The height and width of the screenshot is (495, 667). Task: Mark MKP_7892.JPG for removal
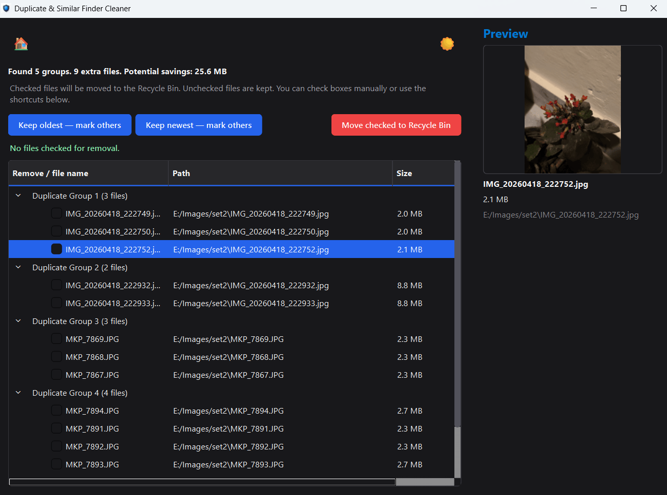coord(56,446)
